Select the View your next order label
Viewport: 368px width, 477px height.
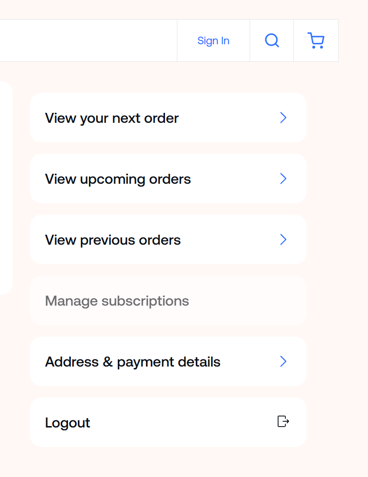tap(112, 118)
